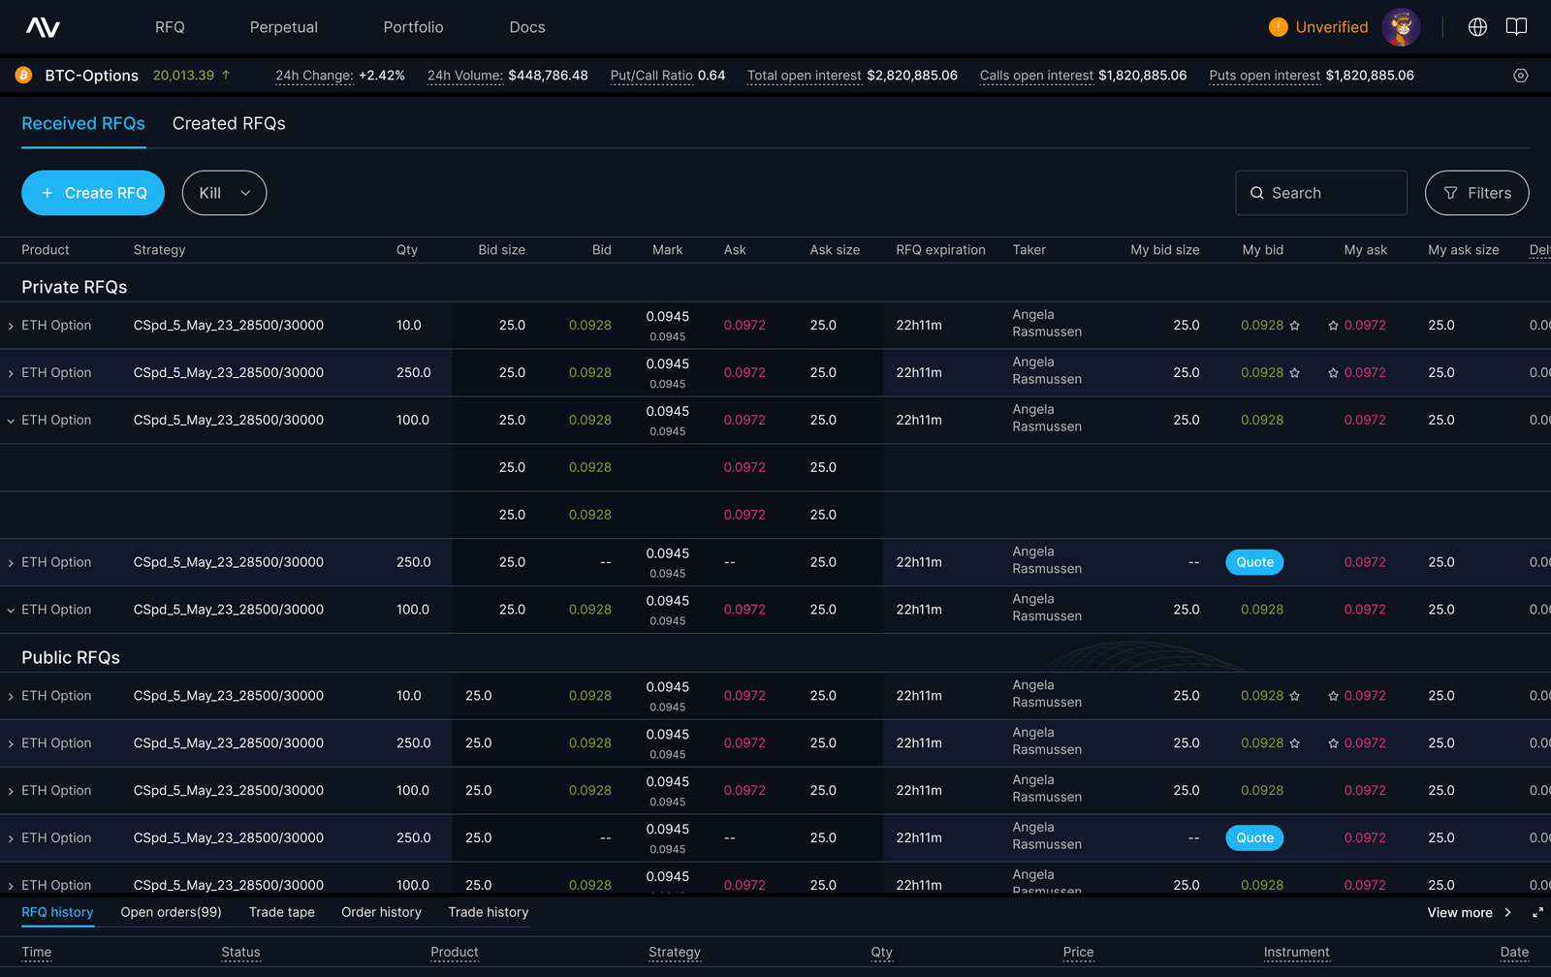The width and height of the screenshot is (1551, 977).
Task: Favorite the 0.0928 bid on the first Private RFQ
Action: point(1295,325)
